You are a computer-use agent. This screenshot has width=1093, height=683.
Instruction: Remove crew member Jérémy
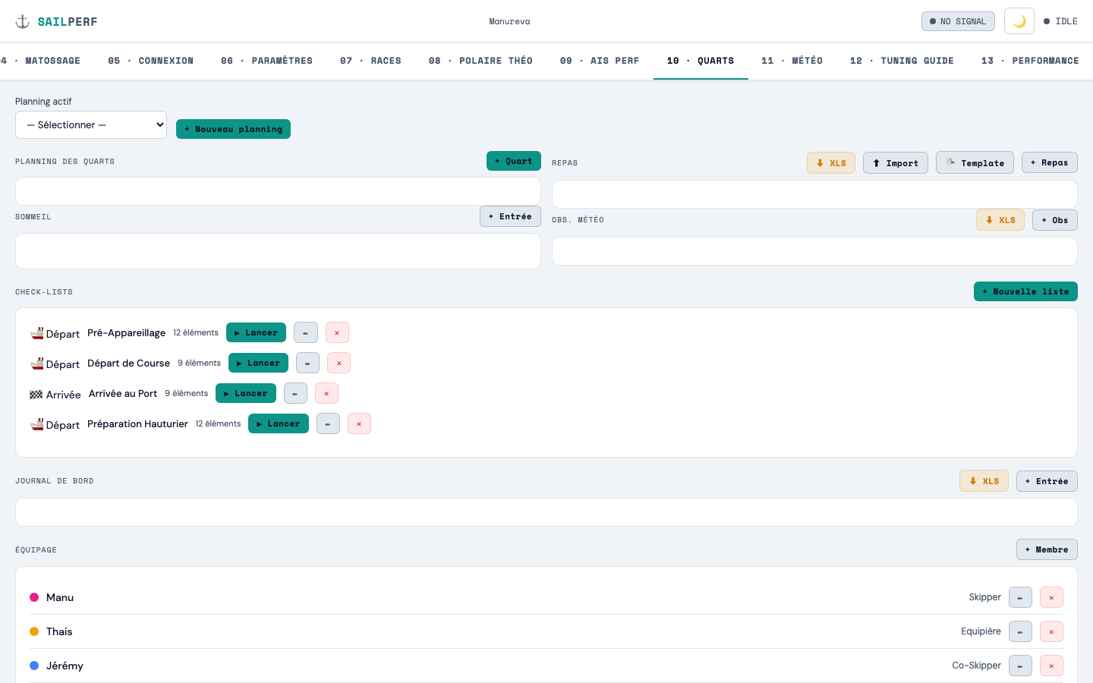click(1051, 666)
